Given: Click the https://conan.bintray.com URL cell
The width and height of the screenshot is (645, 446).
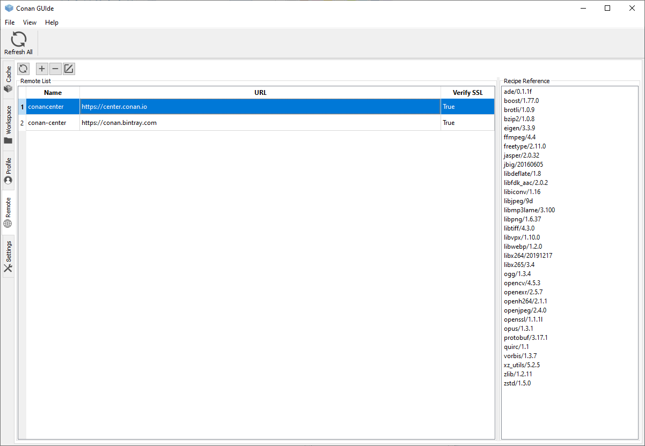Looking at the screenshot, I should point(119,123).
